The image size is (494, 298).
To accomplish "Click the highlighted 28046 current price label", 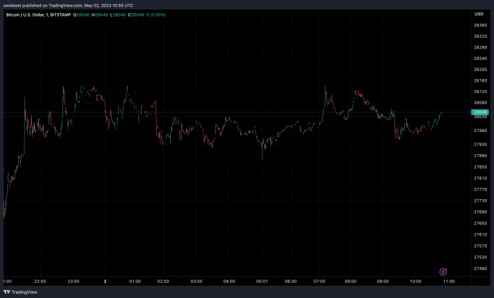I will (480, 112).
